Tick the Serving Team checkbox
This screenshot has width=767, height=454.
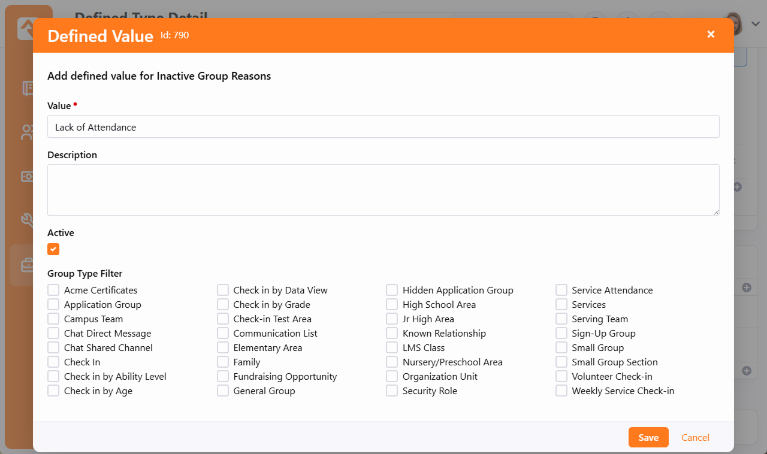(x=561, y=319)
